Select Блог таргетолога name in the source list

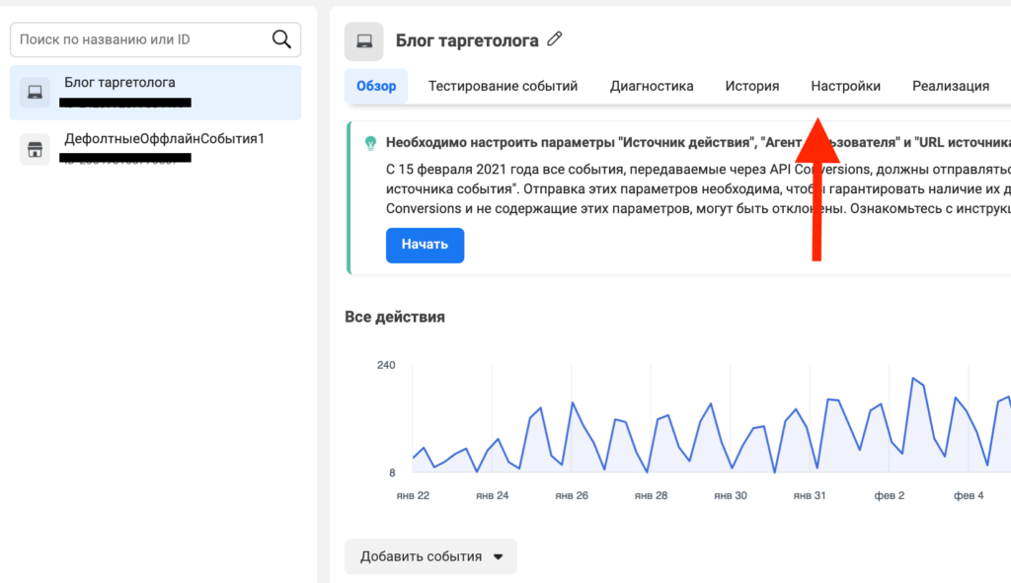coord(119,82)
